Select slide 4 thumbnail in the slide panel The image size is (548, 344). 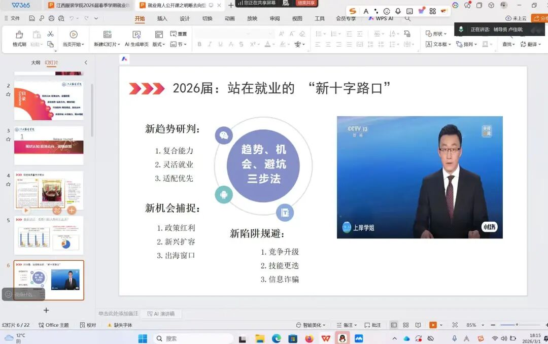[x=49, y=190]
